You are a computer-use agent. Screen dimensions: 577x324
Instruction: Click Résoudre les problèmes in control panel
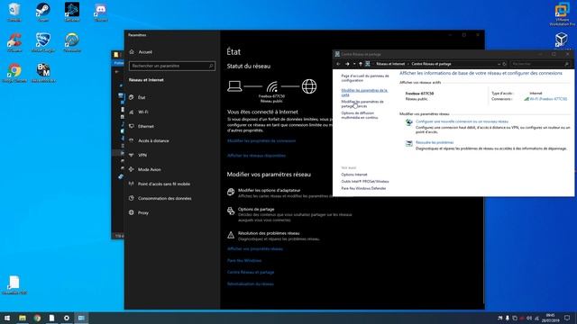click(435, 142)
